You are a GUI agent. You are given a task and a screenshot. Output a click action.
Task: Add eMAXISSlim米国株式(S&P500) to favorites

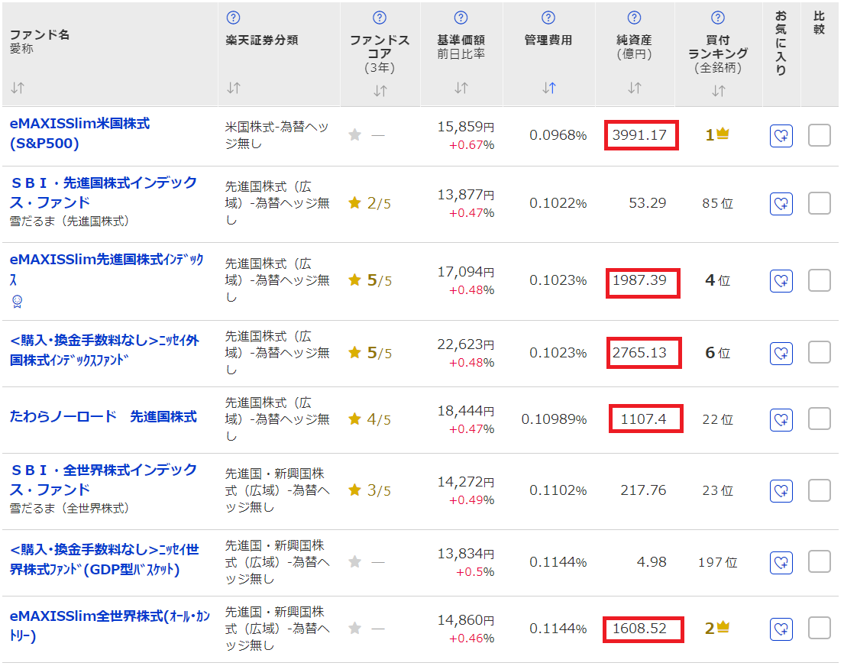pos(781,136)
